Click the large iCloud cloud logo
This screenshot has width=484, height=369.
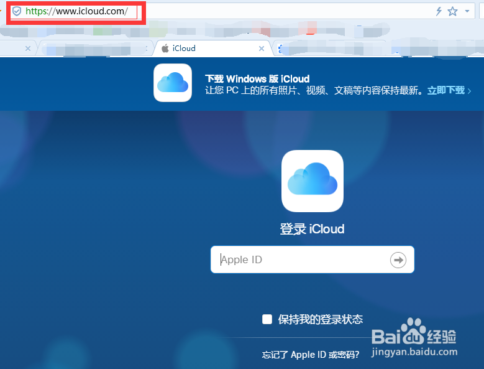click(x=313, y=181)
